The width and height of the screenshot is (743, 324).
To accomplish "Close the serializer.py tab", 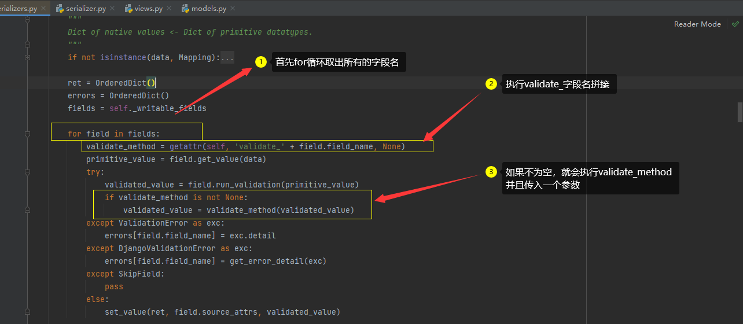I will 112,9.
